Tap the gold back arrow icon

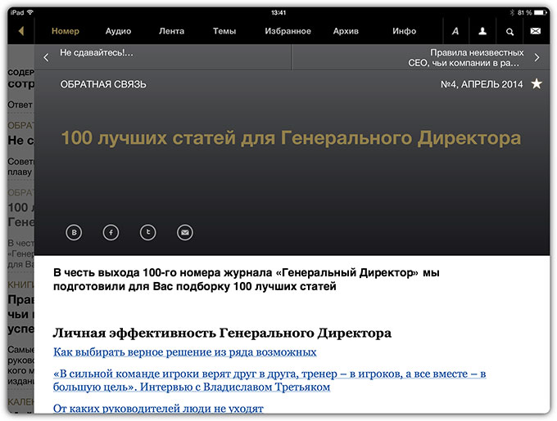[21, 31]
